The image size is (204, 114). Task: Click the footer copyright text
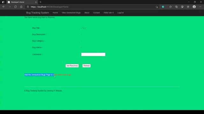(x=43, y=91)
